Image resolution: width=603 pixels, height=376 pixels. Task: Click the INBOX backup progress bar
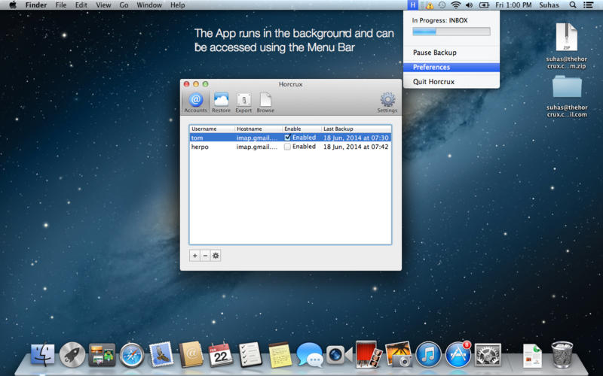[451, 32]
